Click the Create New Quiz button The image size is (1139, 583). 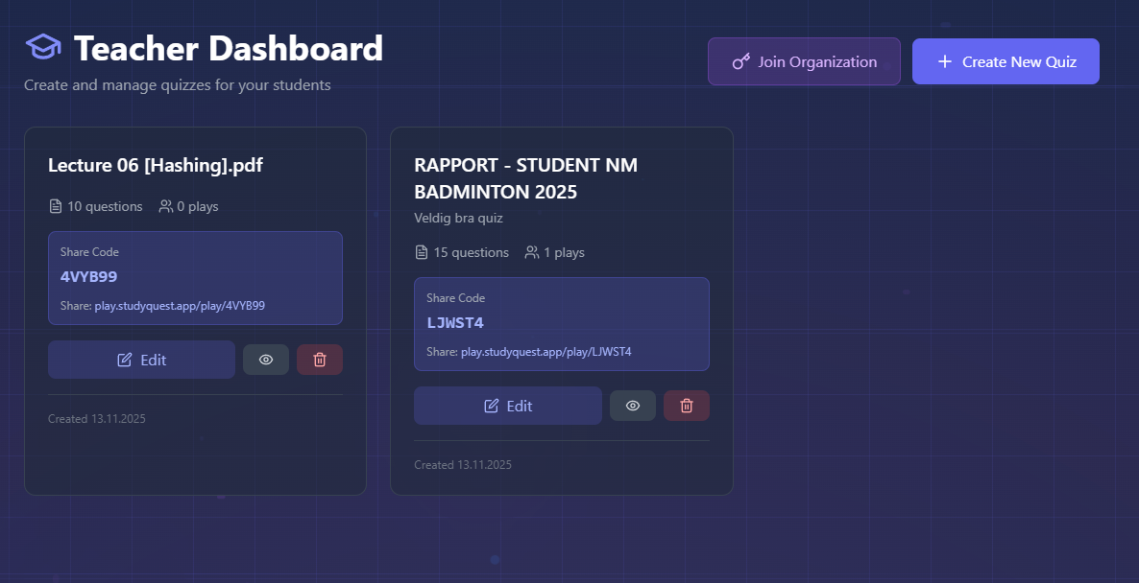click(x=1006, y=60)
